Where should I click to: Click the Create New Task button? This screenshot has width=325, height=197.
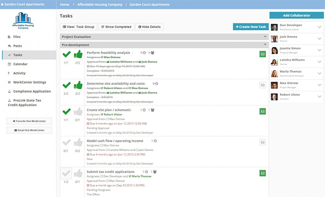pyautogui.click(x=251, y=27)
